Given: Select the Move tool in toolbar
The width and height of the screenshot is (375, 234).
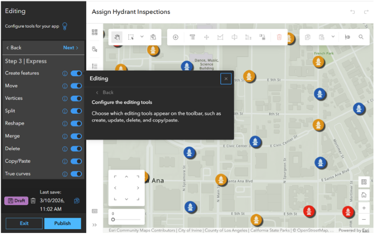Looking at the screenshot, I should point(206,37).
